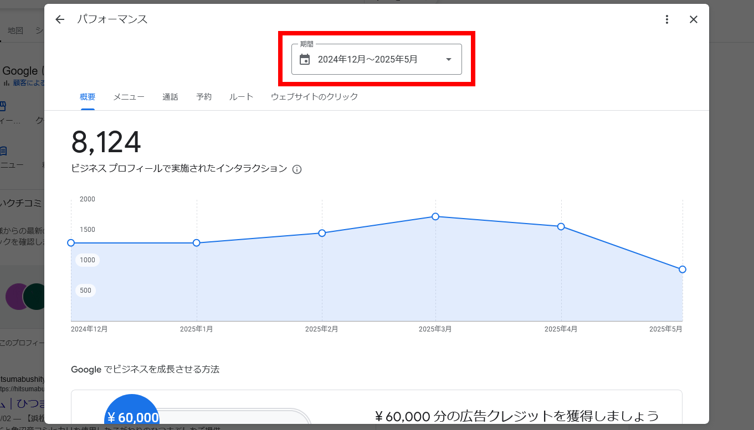Open the 通話 tab
The height and width of the screenshot is (430, 754).
tap(170, 97)
